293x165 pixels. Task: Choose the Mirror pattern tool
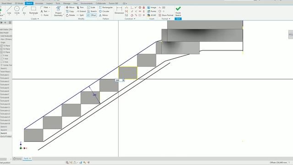(103, 15)
